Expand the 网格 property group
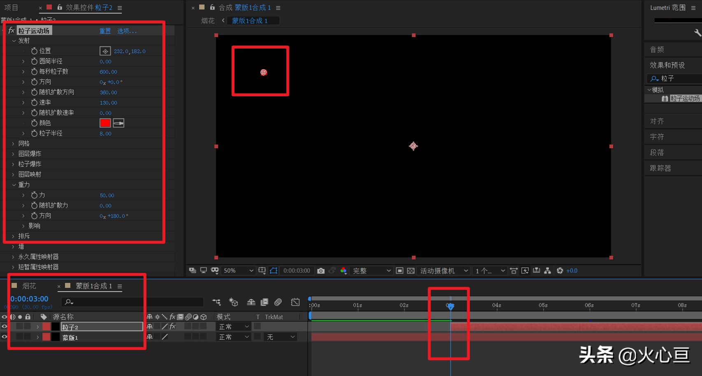 point(14,144)
